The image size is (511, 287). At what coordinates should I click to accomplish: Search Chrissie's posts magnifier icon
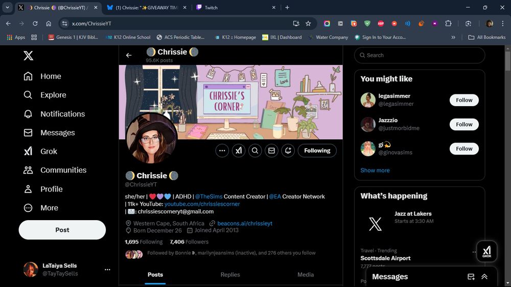click(255, 151)
